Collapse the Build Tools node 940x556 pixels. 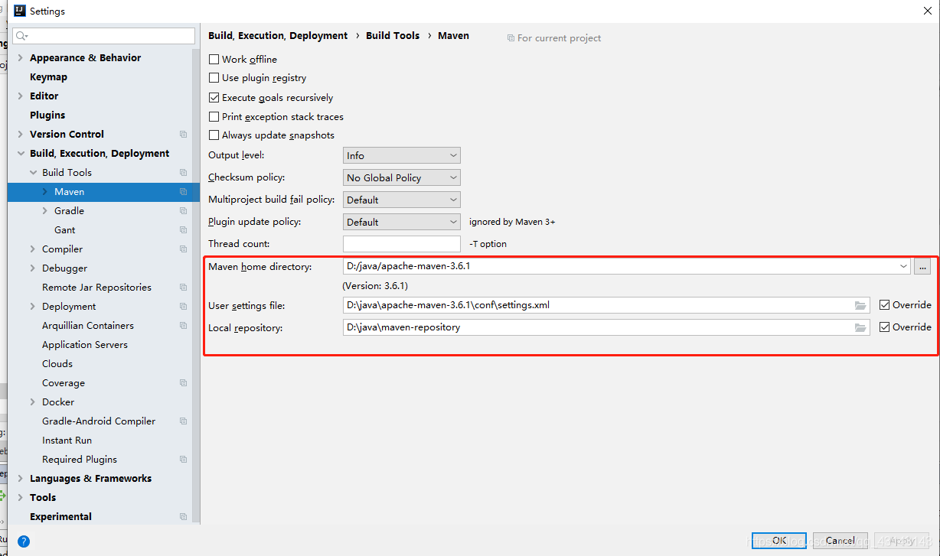[x=32, y=173]
